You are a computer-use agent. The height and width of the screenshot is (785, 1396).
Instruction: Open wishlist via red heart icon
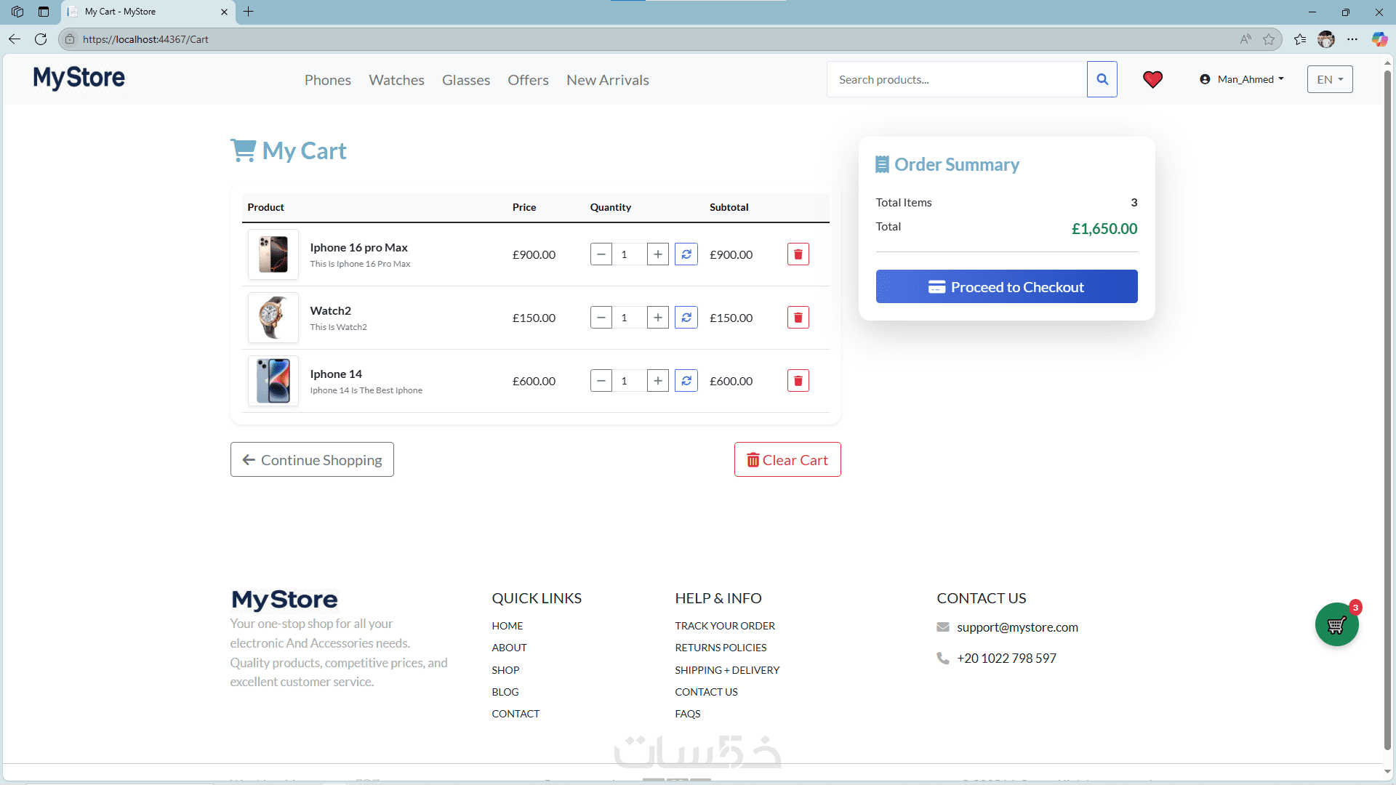(x=1152, y=79)
